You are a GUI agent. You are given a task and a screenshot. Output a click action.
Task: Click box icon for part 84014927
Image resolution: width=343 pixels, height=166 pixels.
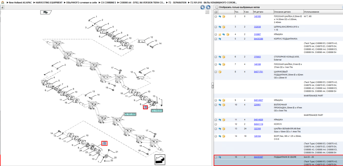pos(224,100)
